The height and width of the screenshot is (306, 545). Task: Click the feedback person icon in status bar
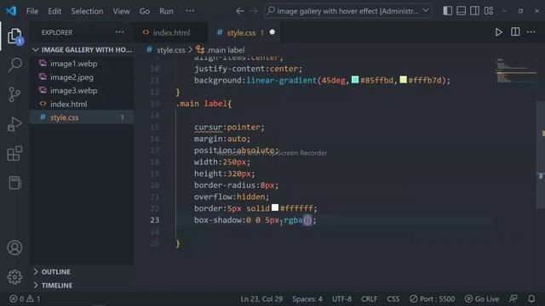click(x=513, y=298)
